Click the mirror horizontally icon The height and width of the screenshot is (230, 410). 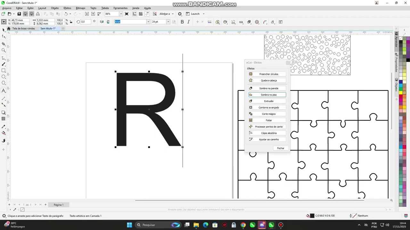[x=102, y=22]
